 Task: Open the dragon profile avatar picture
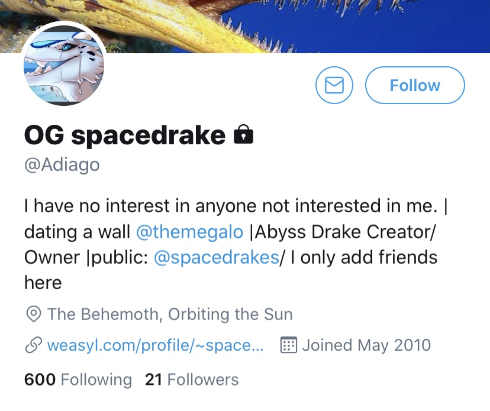coord(64,65)
